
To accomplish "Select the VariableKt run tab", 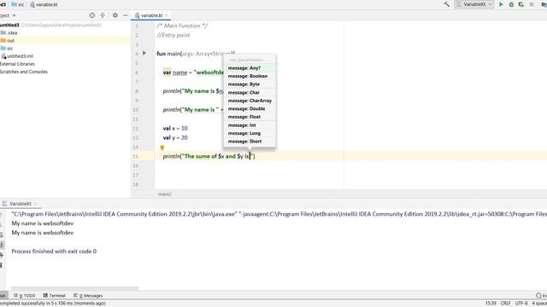I will click(x=20, y=204).
